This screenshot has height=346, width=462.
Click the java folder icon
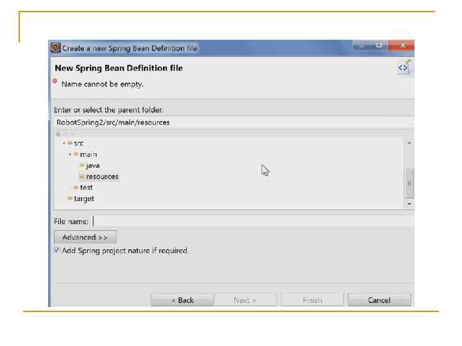tap(82, 165)
